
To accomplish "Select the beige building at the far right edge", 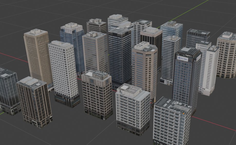I will click(226, 55).
